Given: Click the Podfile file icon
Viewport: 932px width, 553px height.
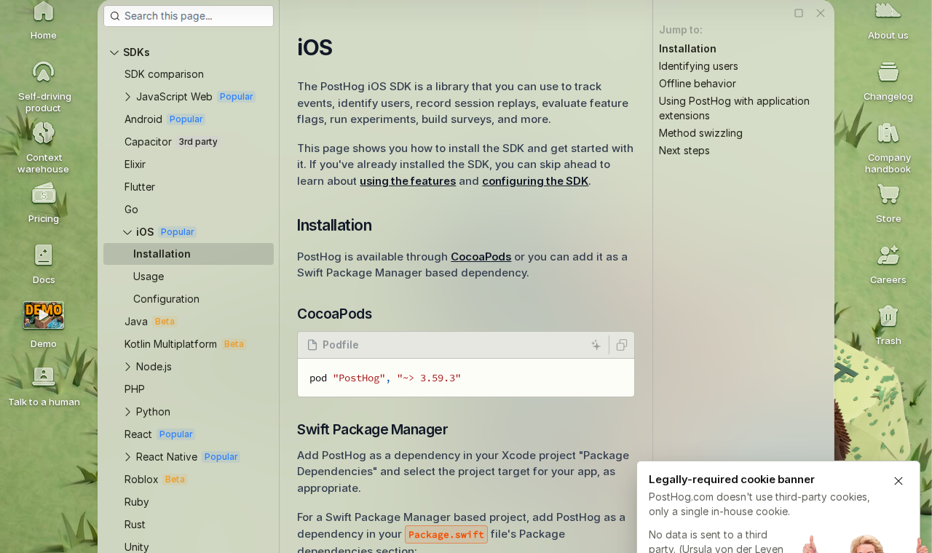Looking at the screenshot, I should click(x=312, y=345).
